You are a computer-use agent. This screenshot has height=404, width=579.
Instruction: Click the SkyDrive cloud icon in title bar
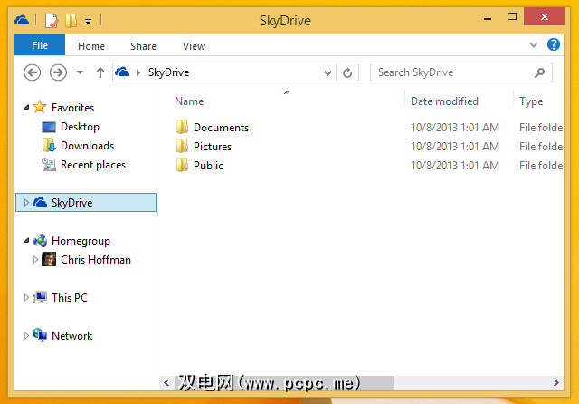click(22, 20)
